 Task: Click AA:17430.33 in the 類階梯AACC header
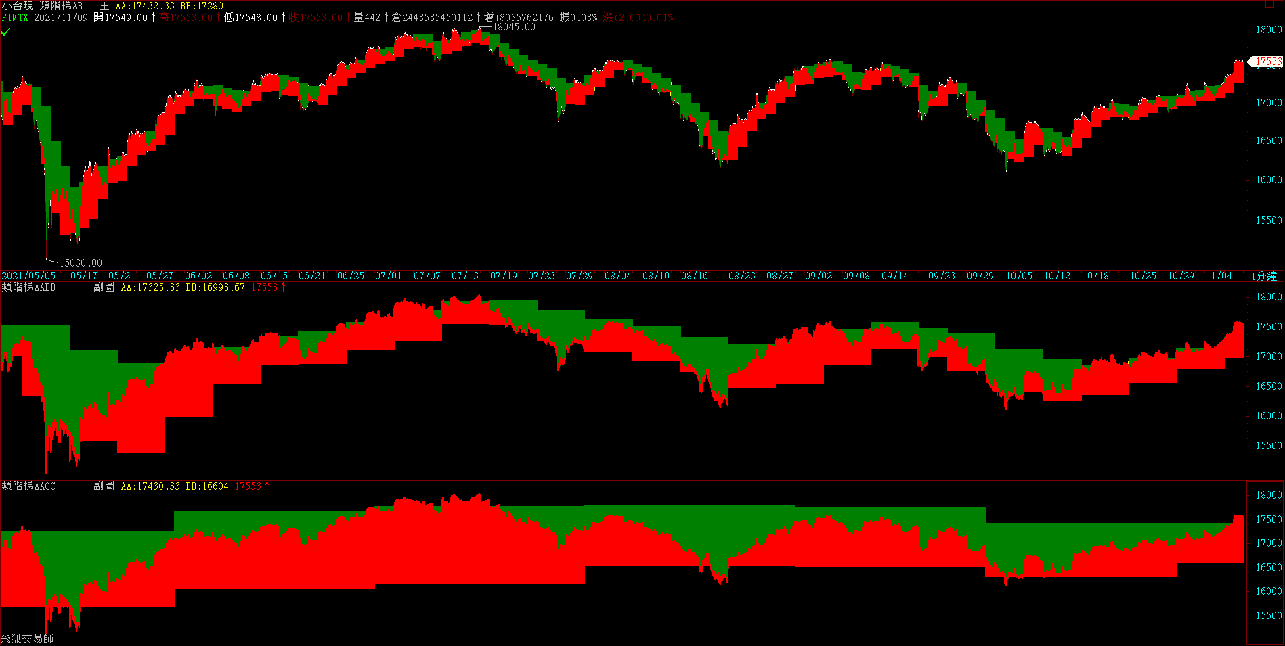click(150, 486)
